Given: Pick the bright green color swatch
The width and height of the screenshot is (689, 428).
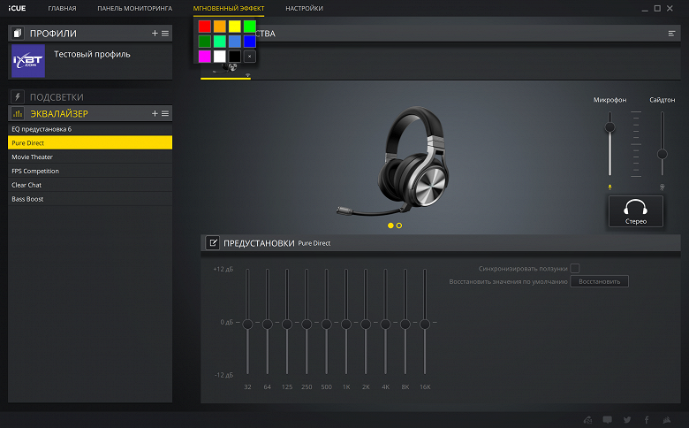Looking at the screenshot, I should pos(250,27).
